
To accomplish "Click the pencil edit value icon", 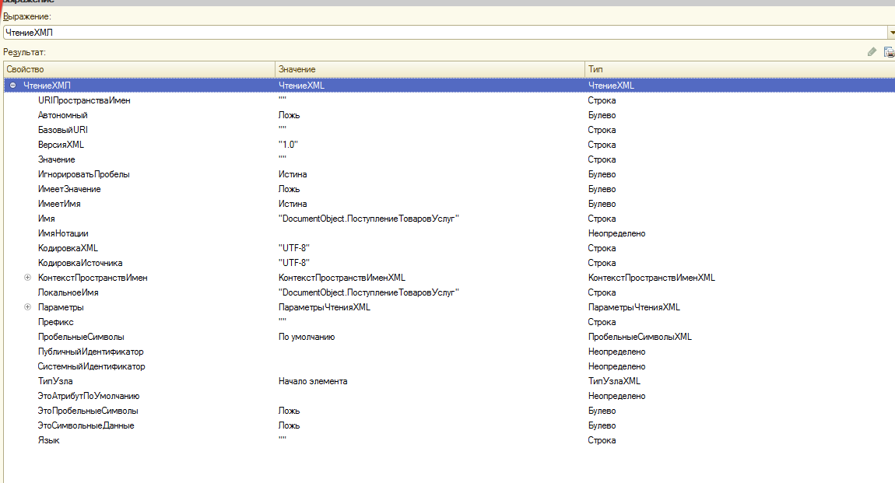I will (872, 52).
